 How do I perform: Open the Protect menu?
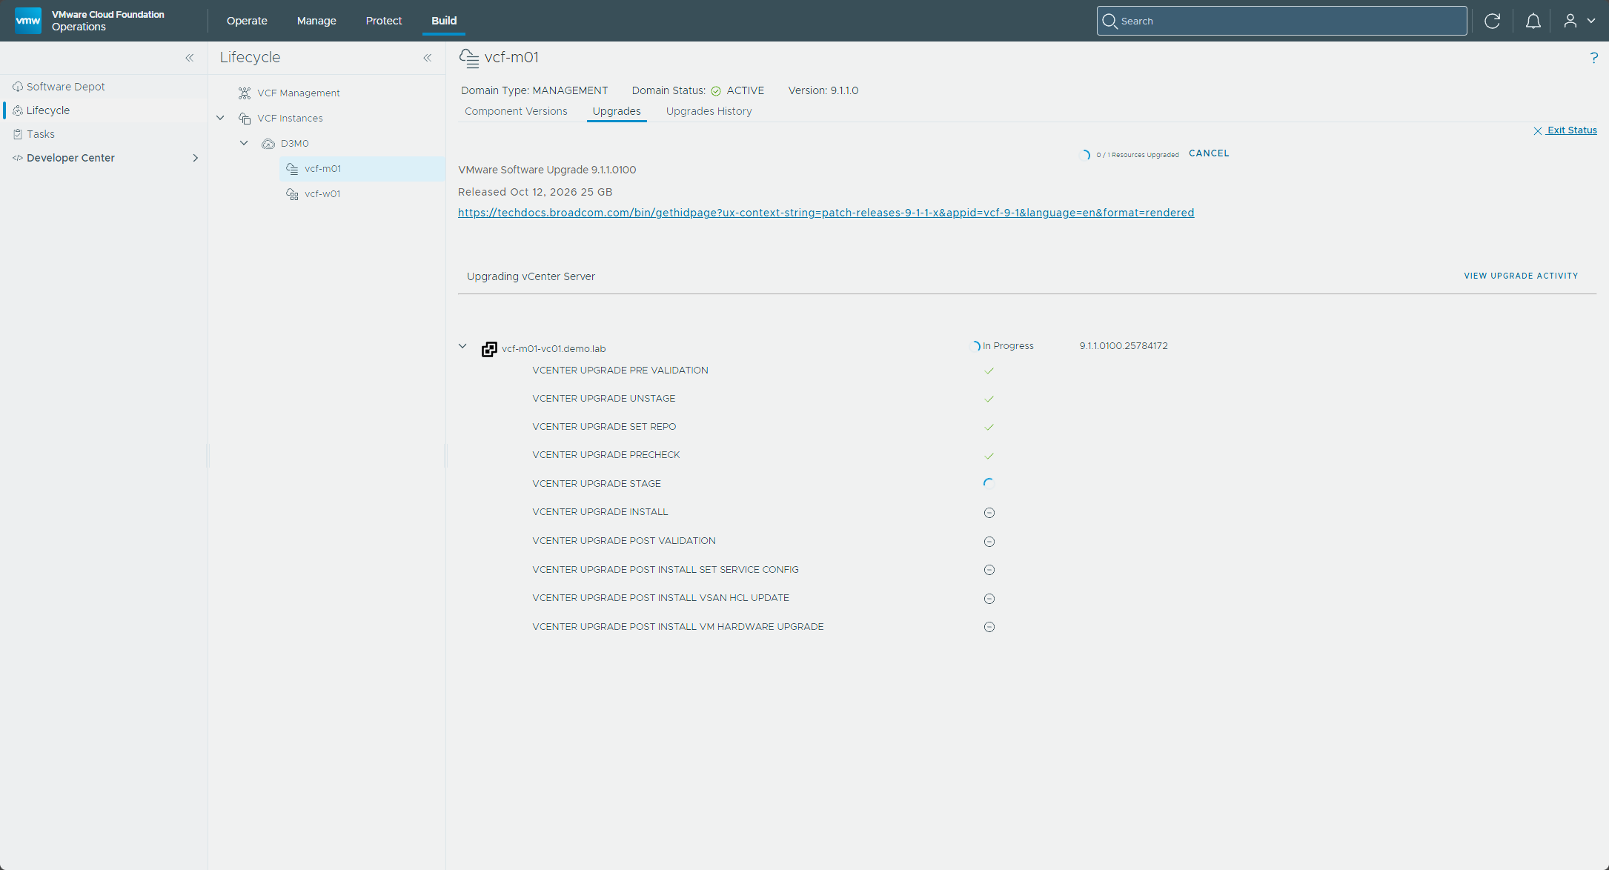click(384, 21)
